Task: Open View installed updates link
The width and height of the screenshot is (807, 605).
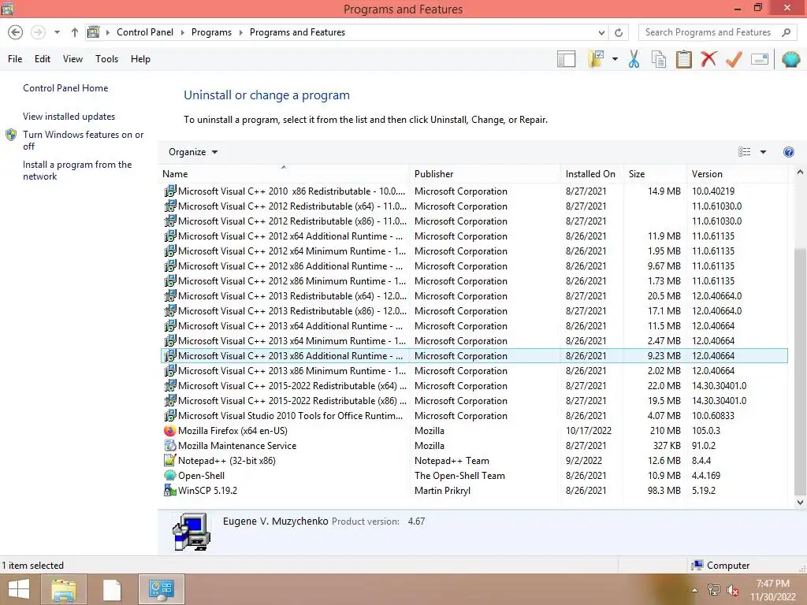Action: pyautogui.click(x=69, y=117)
